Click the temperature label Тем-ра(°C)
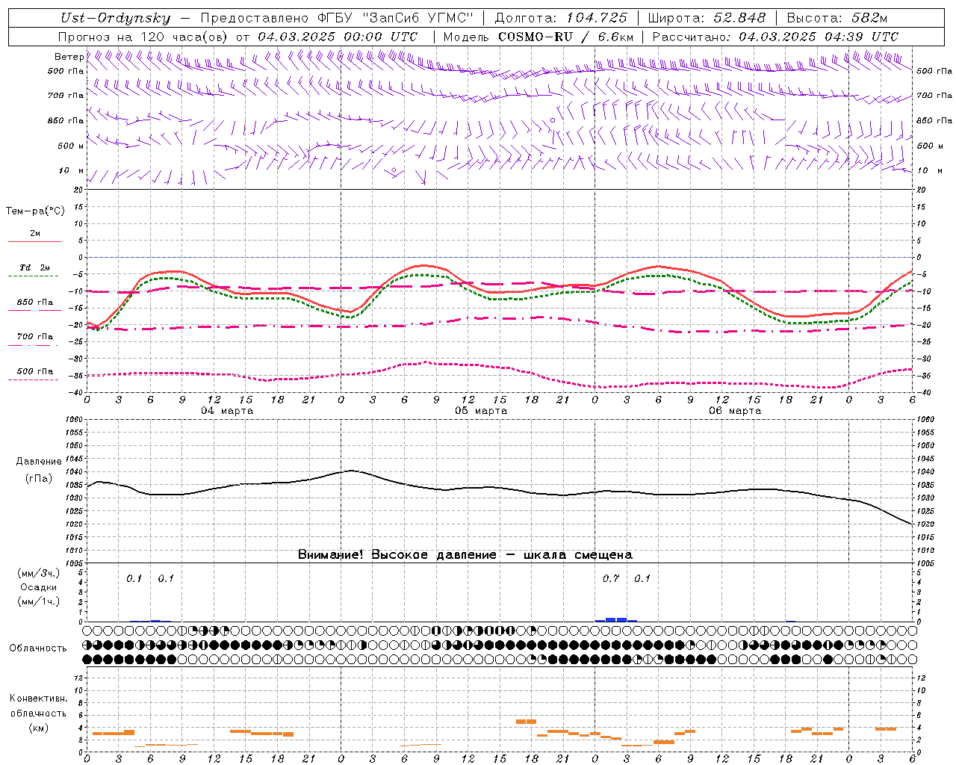 tap(35, 211)
